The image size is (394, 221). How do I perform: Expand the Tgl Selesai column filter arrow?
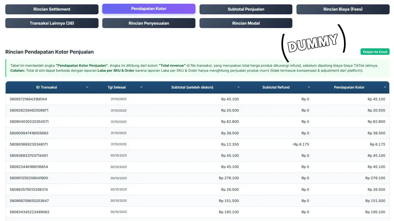point(141,88)
